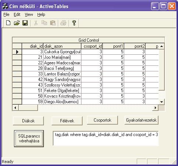Run the SQLparancs vérehajtása button
The image size is (178, 166).
[x=29, y=139]
